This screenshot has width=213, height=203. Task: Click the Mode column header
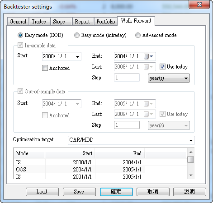29,153
